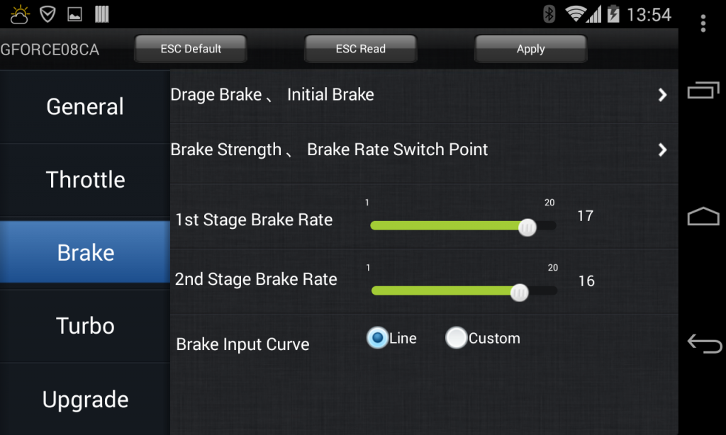Open the General settings tab
The image size is (726, 435).
click(x=85, y=106)
